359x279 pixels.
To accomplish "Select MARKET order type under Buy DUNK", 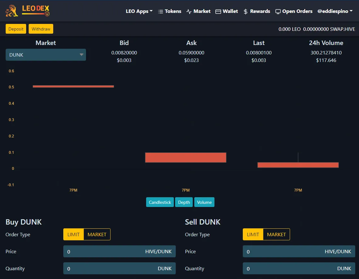I will click(97, 234).
